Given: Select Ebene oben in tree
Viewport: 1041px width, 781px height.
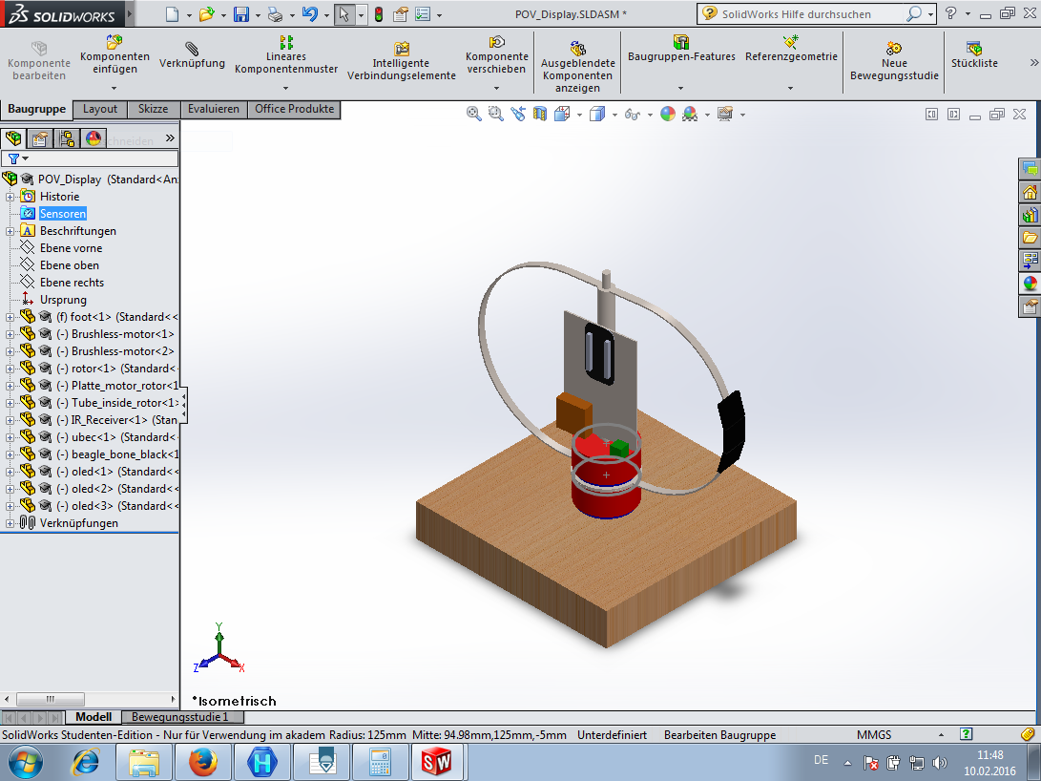Looking at the screenshot, I should [x=69, y=265].
